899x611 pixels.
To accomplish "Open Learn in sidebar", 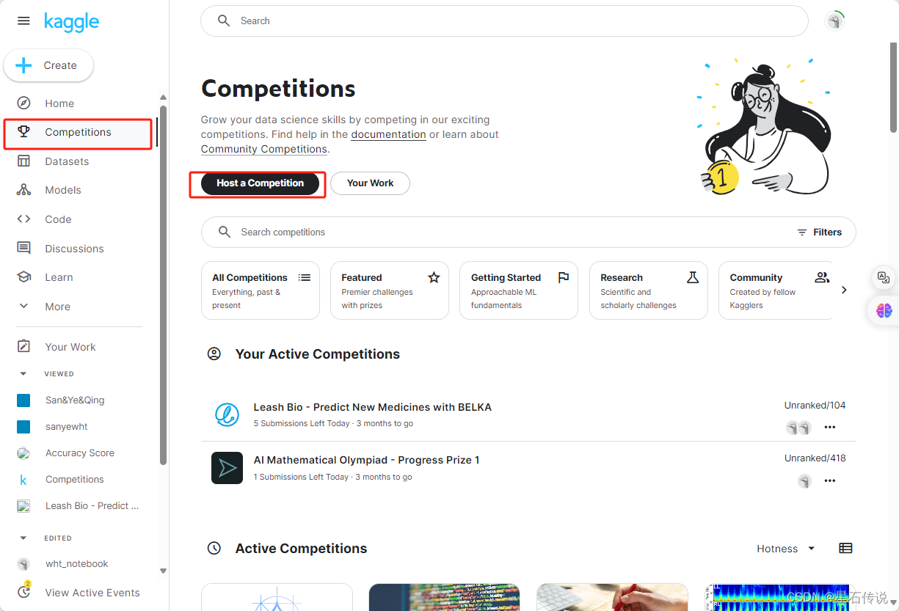I will tap(59, 277).
